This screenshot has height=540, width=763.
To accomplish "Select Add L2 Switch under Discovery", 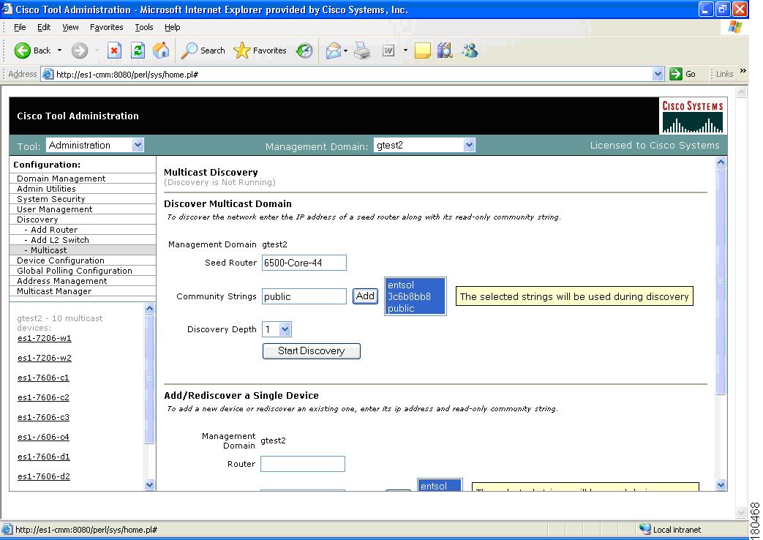I will tap(83, 240).
